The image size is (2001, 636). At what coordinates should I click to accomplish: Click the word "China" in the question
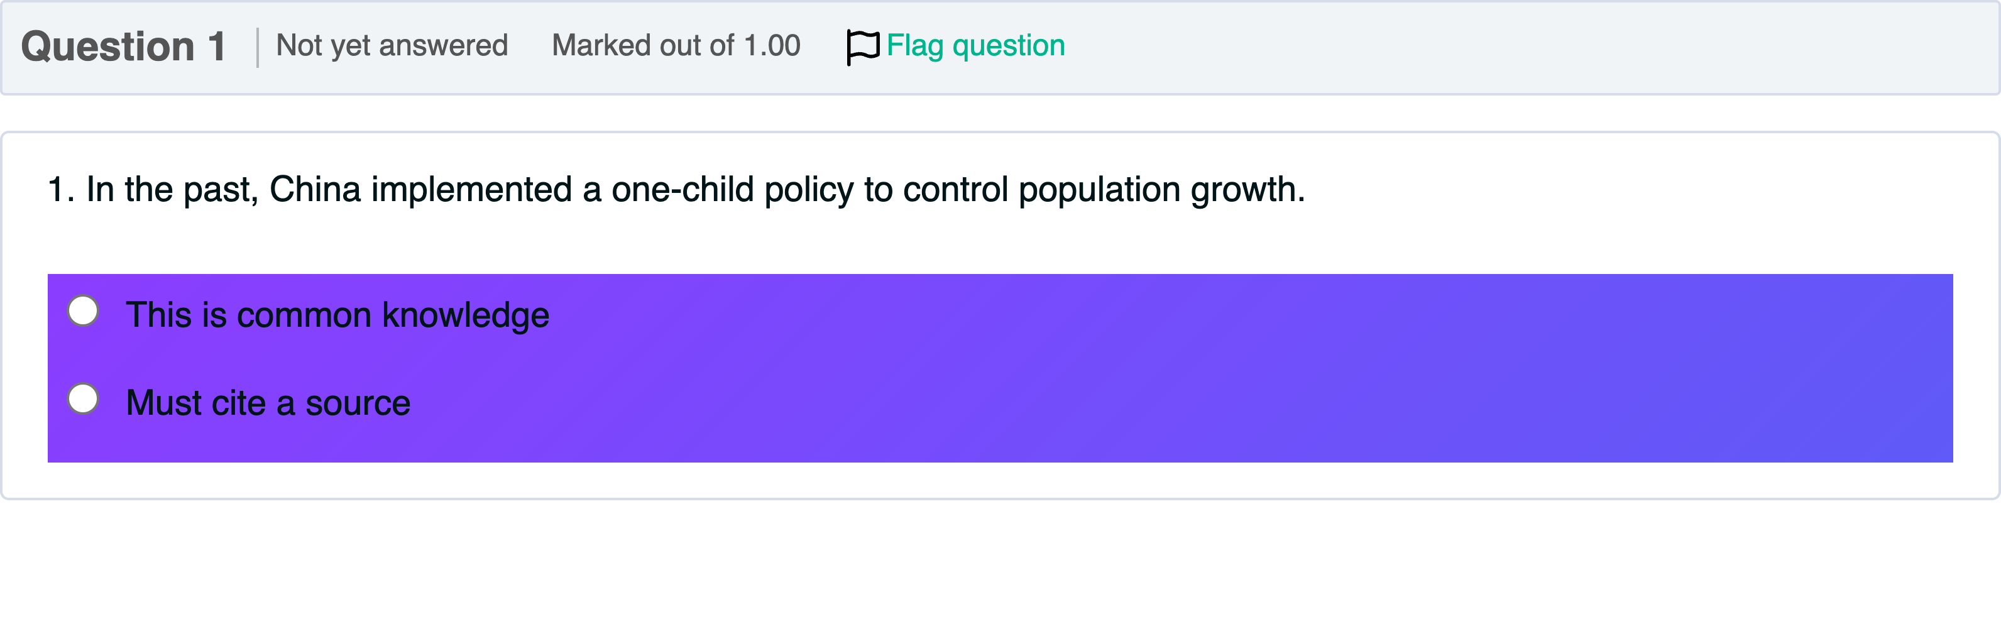315,189
